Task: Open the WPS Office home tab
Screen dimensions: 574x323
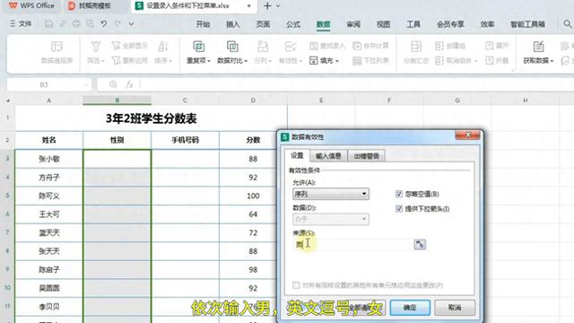Action: tap(32, 6)
